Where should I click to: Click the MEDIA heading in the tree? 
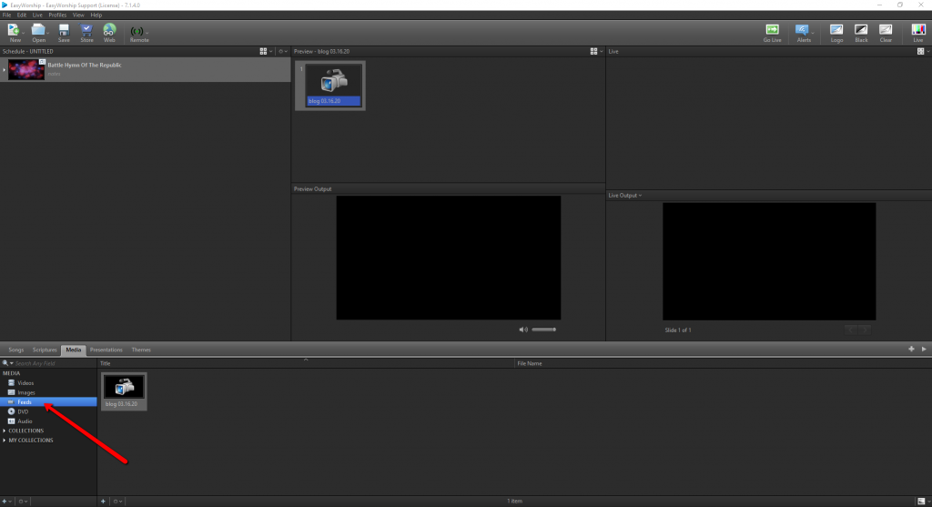point(11,373)
